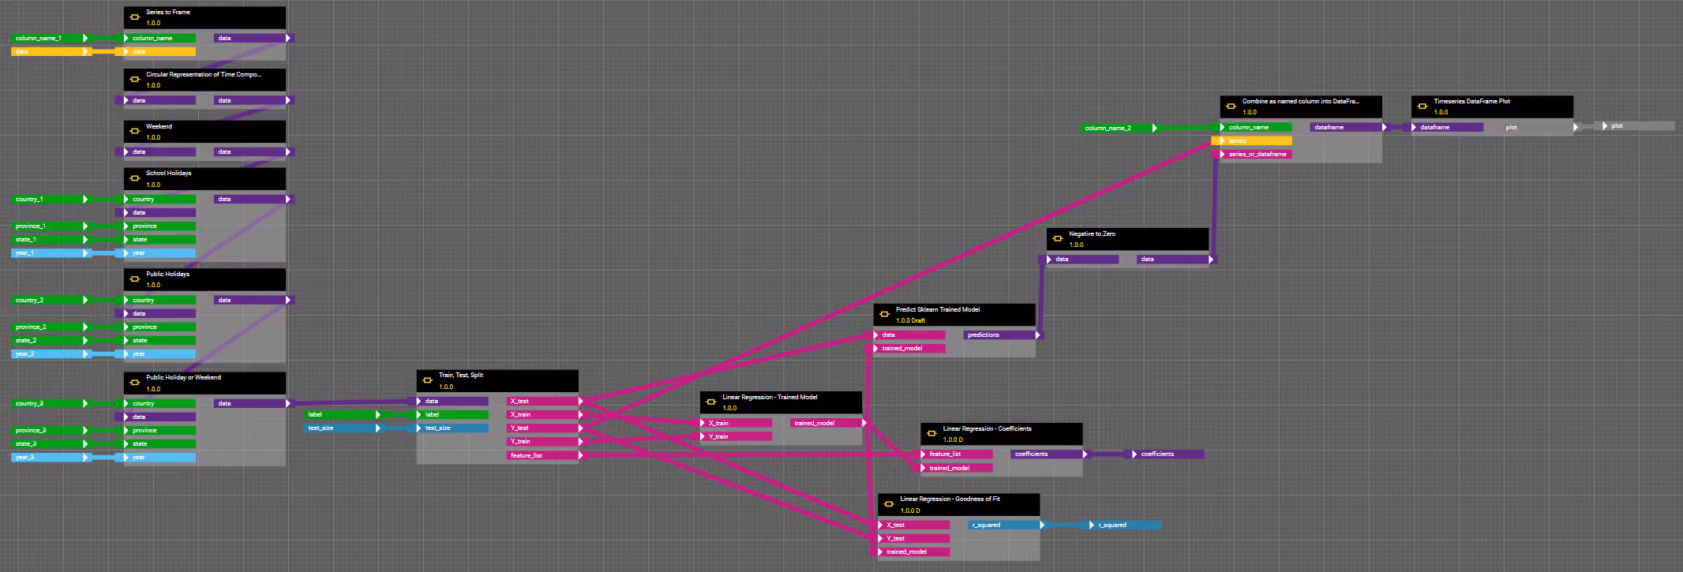The width and height of the screenshot is (1683, 572).
Task: Select the Y_train input of Trained Model node
Action: [x=734, y=437]
